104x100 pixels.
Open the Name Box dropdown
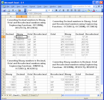(17, 14)
